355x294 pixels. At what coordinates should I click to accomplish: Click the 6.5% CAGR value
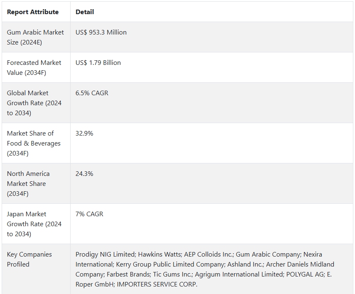[92, 93]
